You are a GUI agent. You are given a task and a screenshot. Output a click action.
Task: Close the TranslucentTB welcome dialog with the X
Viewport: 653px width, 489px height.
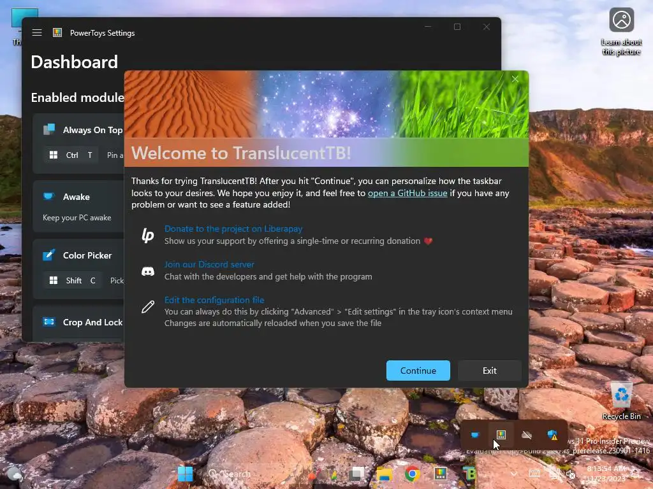click(515, 78)
